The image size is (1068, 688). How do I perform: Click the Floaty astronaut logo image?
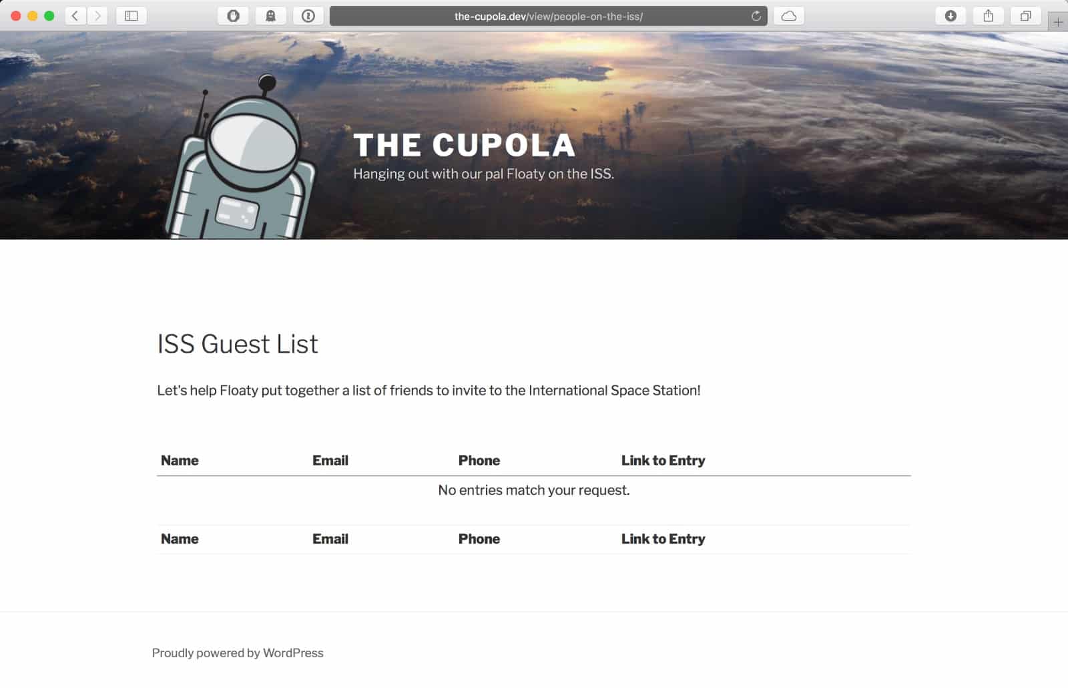(240, 158)
